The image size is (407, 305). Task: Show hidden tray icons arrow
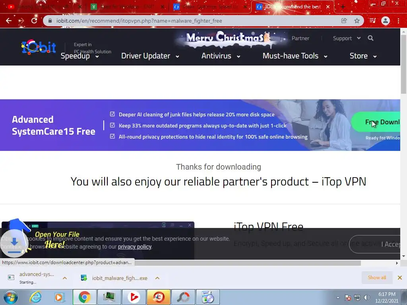[338, 297]
